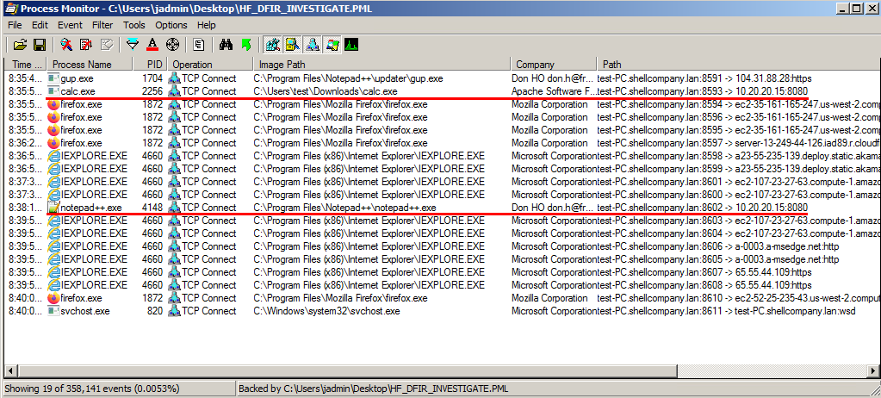Open the Process Tree toolbar icon
The height and width of the screenshot is (398, 881).
pyautogui.click(x=199, y=44)
